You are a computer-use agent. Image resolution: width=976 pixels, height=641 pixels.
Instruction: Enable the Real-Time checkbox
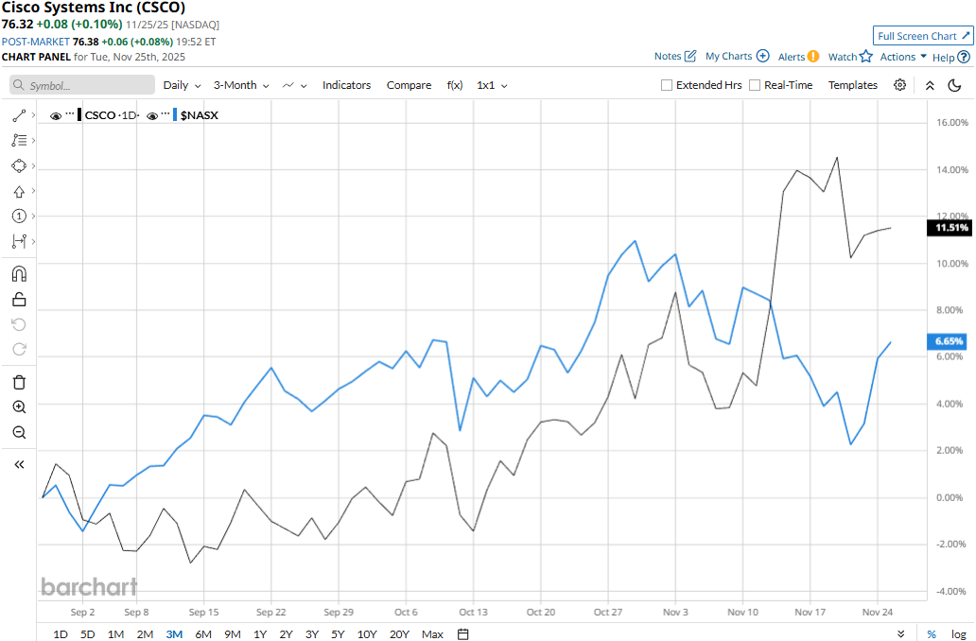click(755, 85)
